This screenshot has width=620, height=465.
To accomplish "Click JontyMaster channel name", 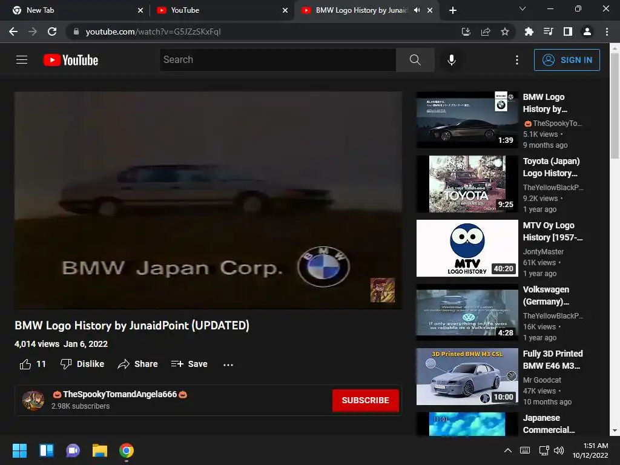I will 543,251.
